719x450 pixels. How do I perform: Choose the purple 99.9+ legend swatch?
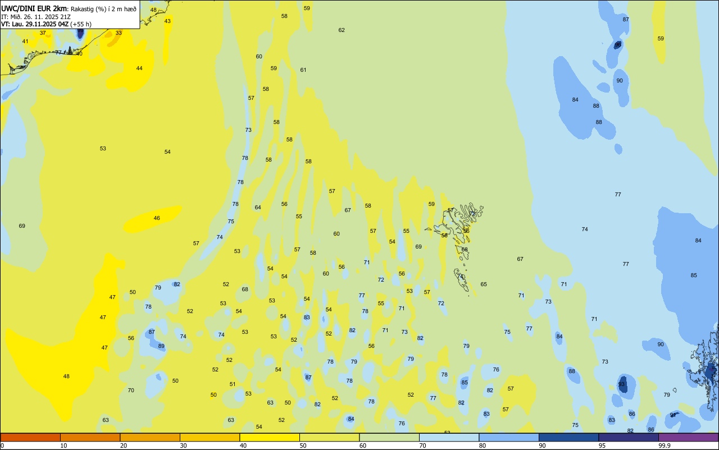688,437
